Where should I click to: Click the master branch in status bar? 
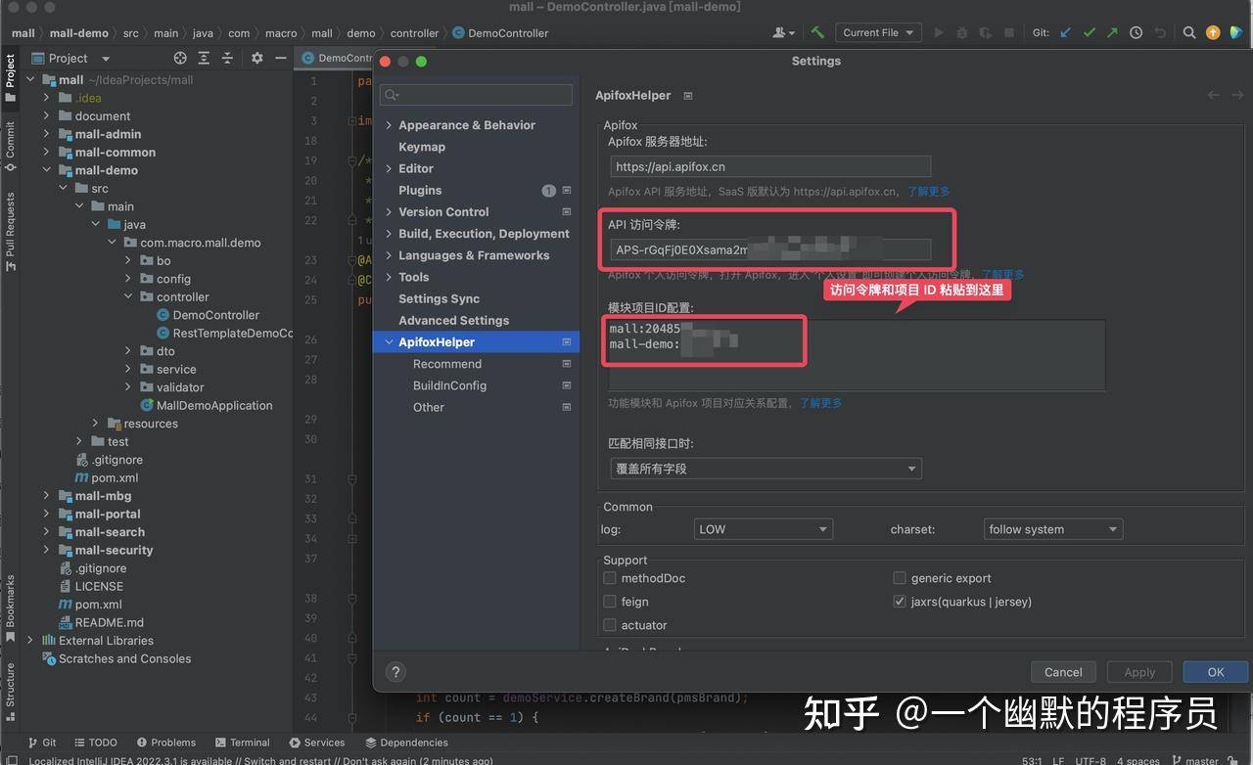(x=1193, y=760)
